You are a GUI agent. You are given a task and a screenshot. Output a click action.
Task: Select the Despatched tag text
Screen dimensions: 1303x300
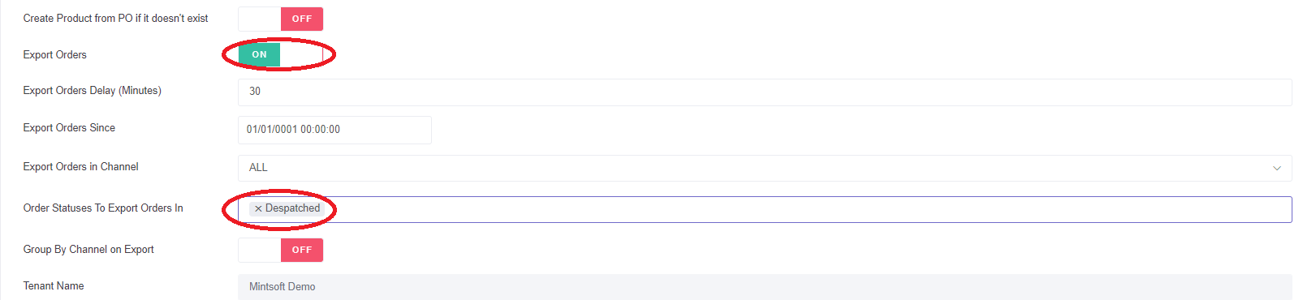tap(292, 208)
